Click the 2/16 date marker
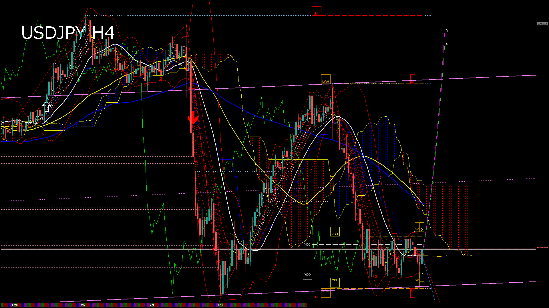 pyautogui.click(x=220, y=305)
